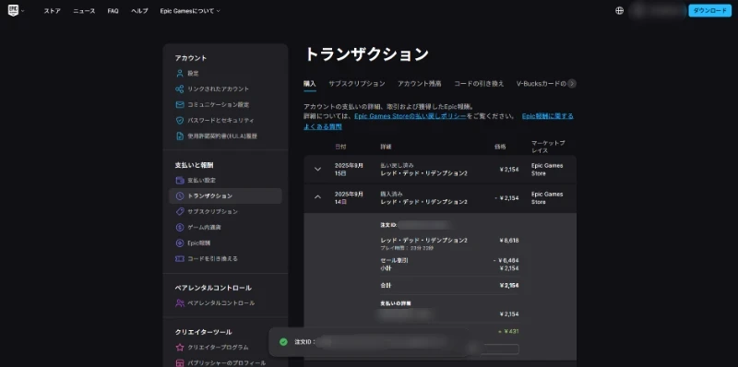Click the 設定 person icon in sidebar
Screen dimensions: 738x367
179,74
